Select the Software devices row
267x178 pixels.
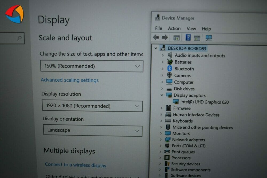[186, 175]
